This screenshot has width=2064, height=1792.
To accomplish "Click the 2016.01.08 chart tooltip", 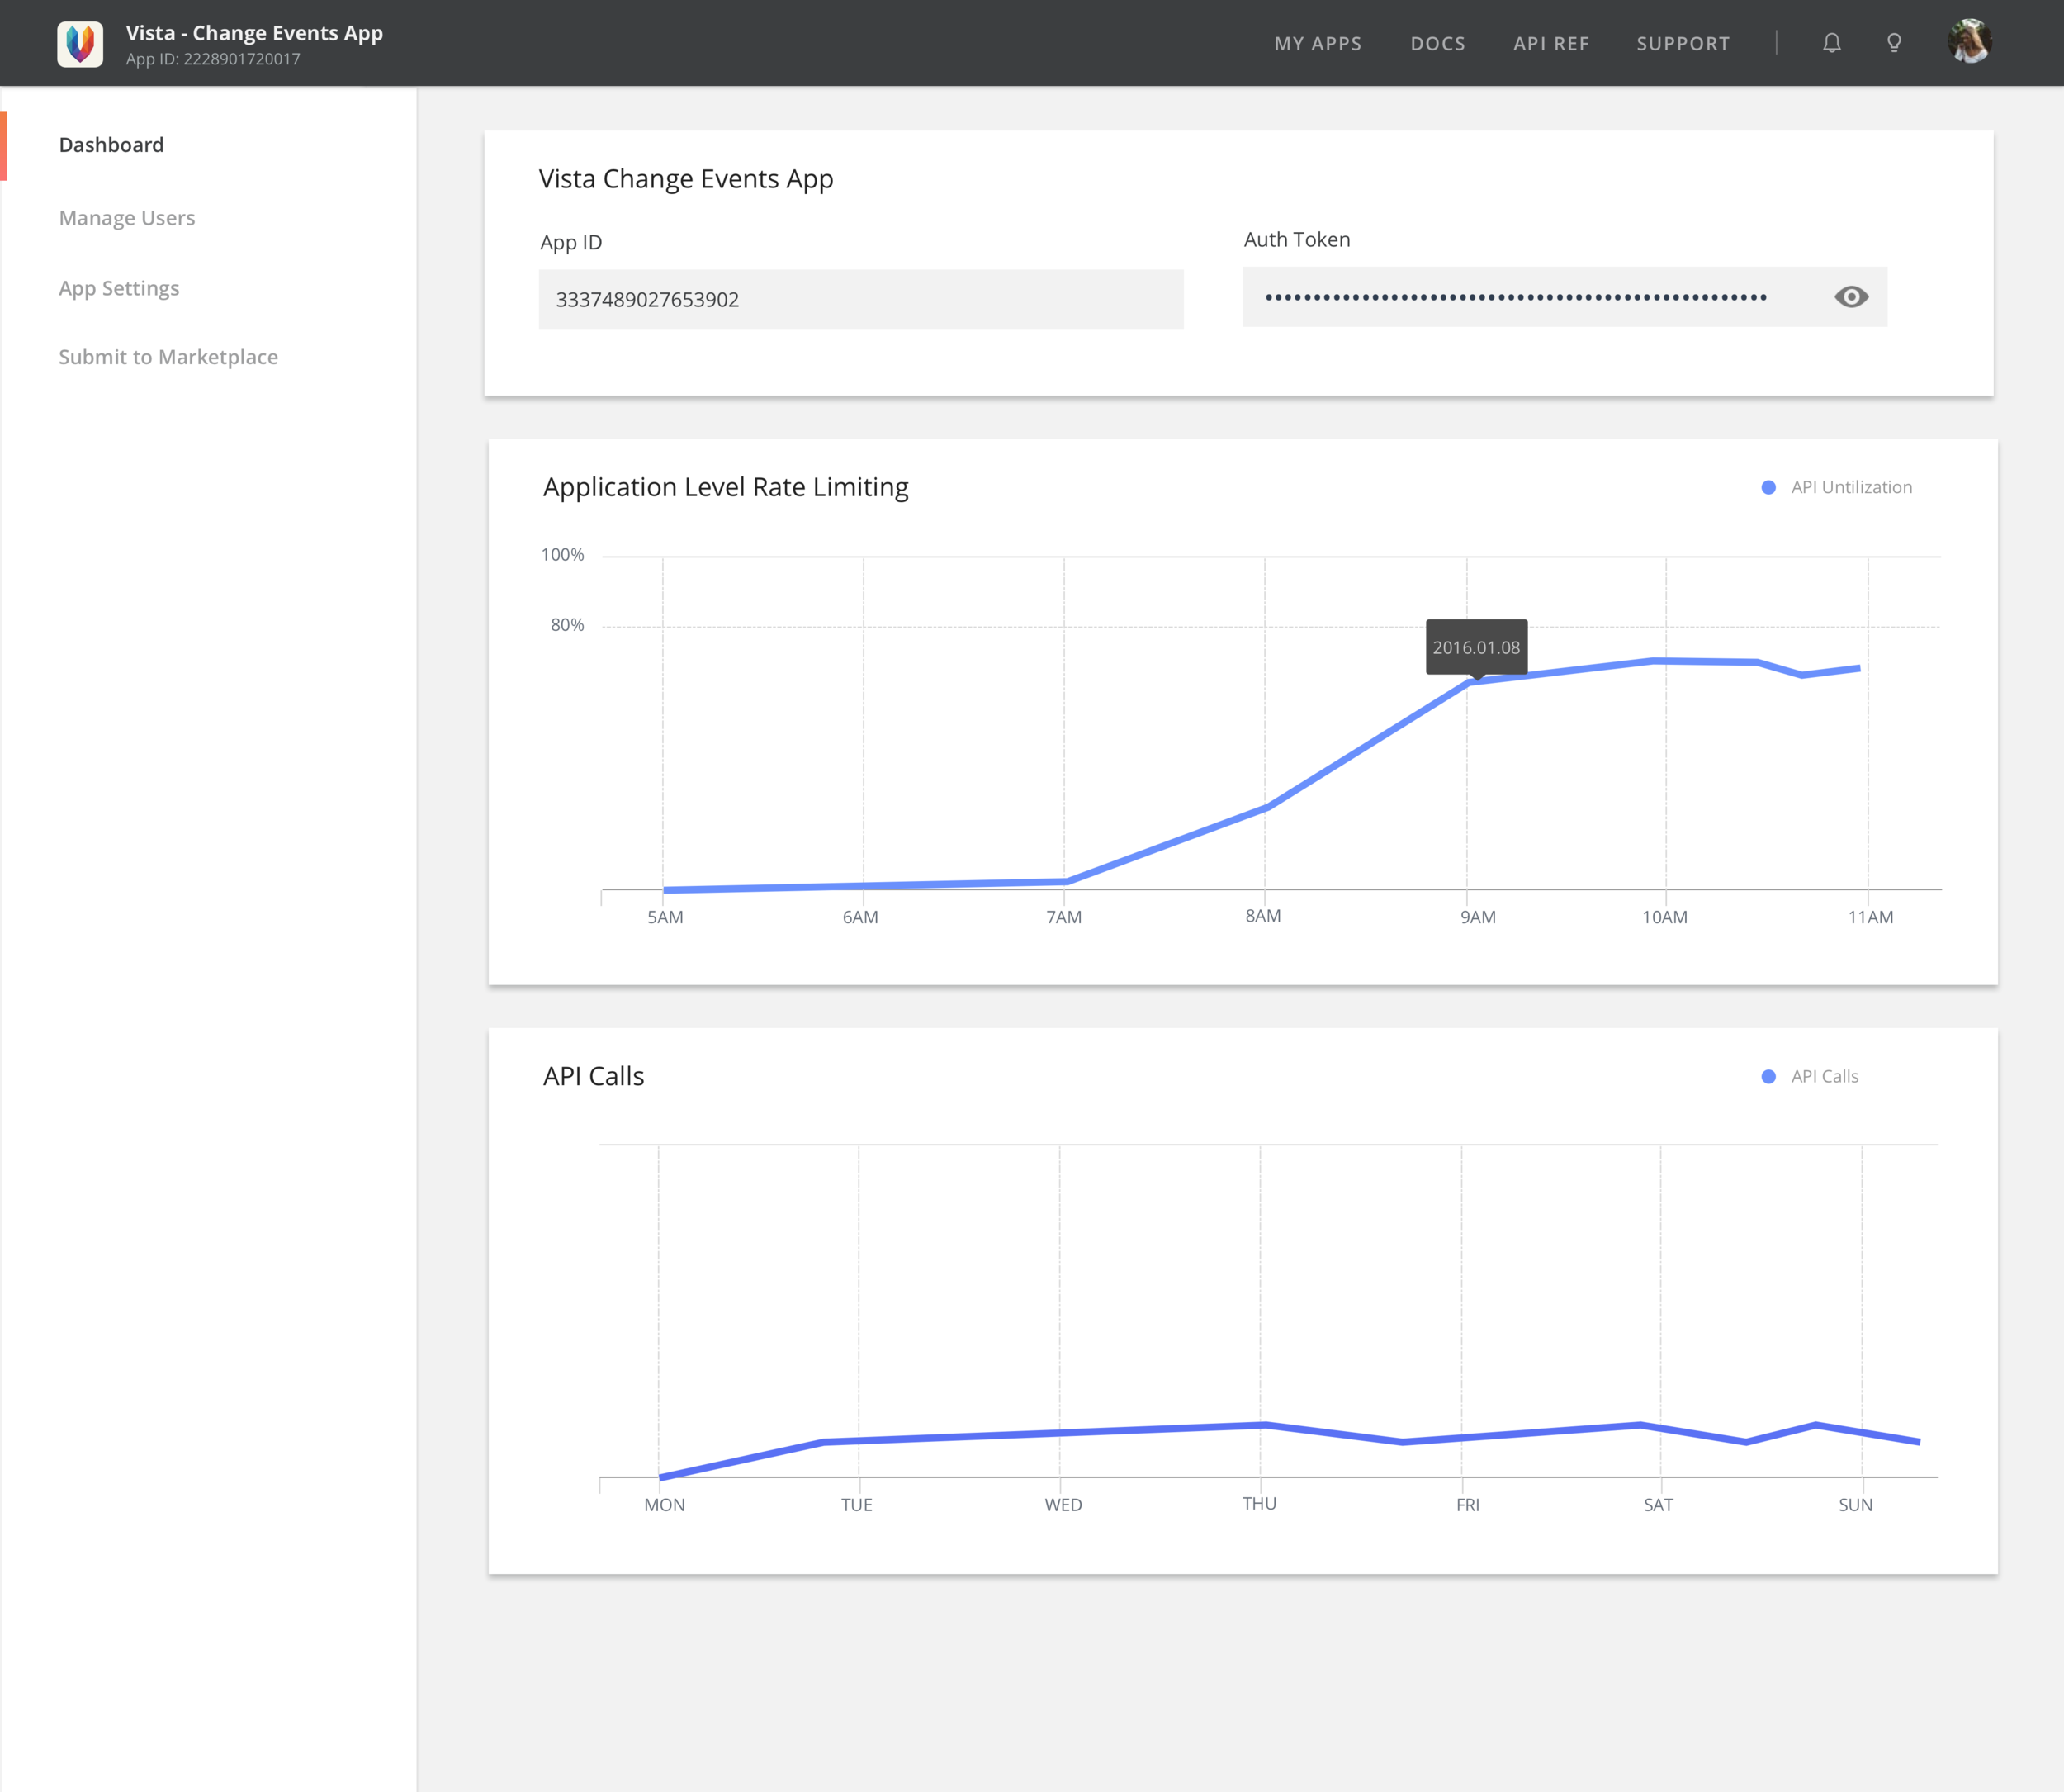I will (x=1476, y=647).
